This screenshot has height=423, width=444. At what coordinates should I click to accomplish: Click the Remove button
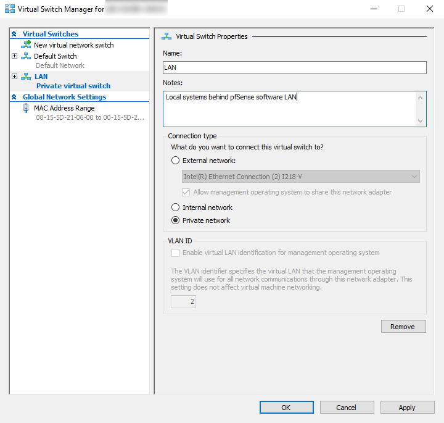click(403, 327)
